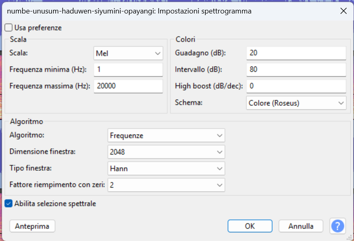Close the Impostazioni spettrogramma dialog

343,11
